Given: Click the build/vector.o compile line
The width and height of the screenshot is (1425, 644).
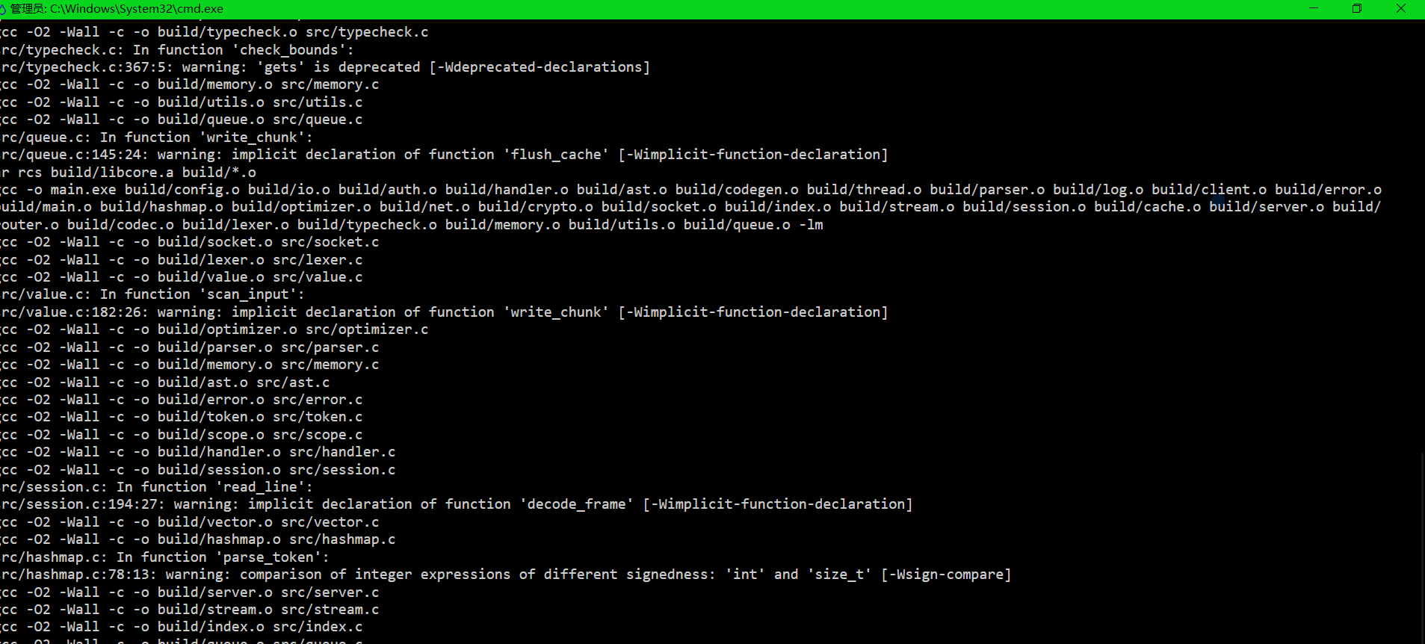Looking at the screenshot, I should coord(190,522).
